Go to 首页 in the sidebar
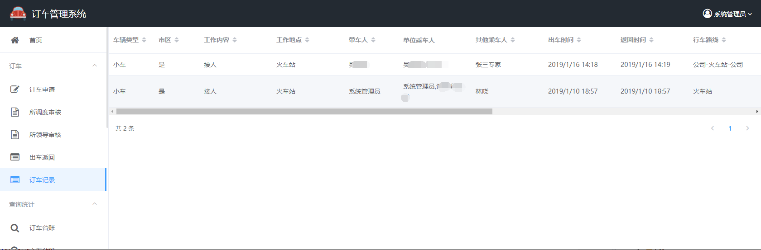The height and width of the screenshot is (250, 761). (x=36, y=40)
